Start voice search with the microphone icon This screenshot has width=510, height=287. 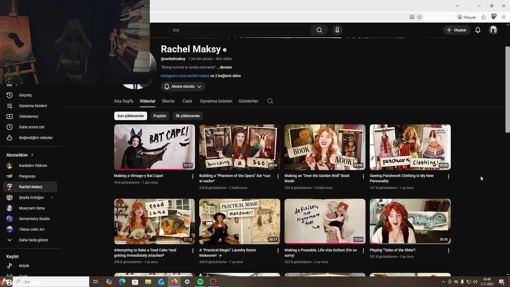(337, 30)
